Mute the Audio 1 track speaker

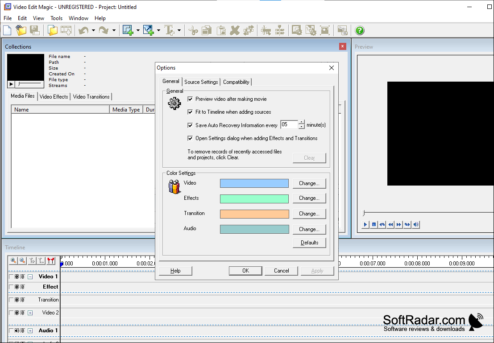pyautogui.click(x=17, y=331)
